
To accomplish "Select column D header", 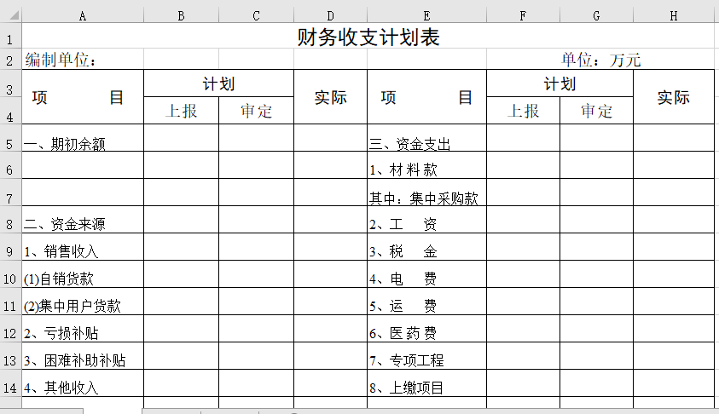I will 331,16.
